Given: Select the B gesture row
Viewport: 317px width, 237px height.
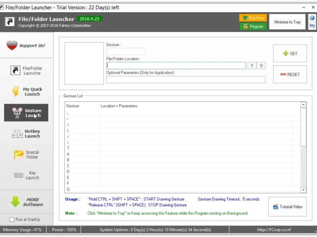Looking at the screenshot, I should click(x=183, y=160).
